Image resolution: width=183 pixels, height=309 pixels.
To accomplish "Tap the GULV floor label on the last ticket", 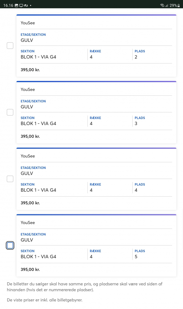I will 27,240.
